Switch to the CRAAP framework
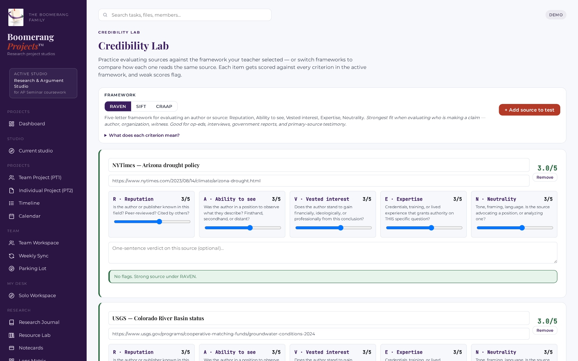 [164, 106]
